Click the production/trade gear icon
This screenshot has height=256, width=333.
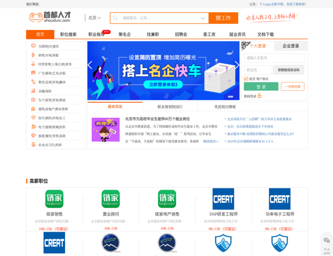[x=33, y=100]
